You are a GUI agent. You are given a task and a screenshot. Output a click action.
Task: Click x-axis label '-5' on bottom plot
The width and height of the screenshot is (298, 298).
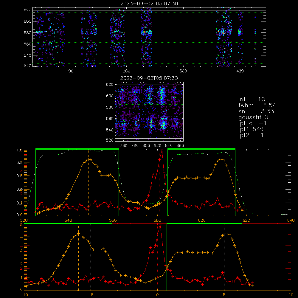[91, 295]
